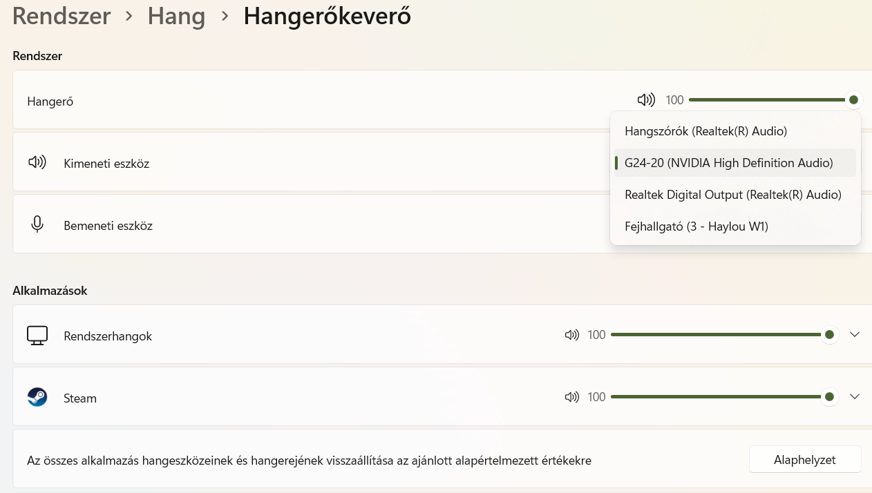Click the Kimeneti eszköz speaker icon

click(x=37, y=163)
